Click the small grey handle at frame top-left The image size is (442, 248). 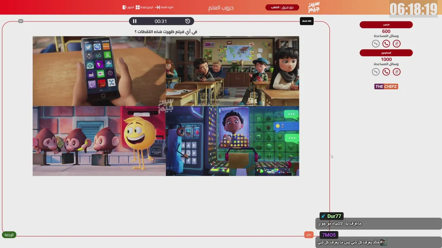point(21,21)
